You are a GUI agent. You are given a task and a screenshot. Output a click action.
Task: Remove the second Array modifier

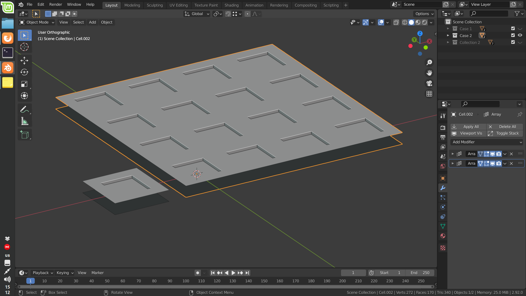(511, 163)
